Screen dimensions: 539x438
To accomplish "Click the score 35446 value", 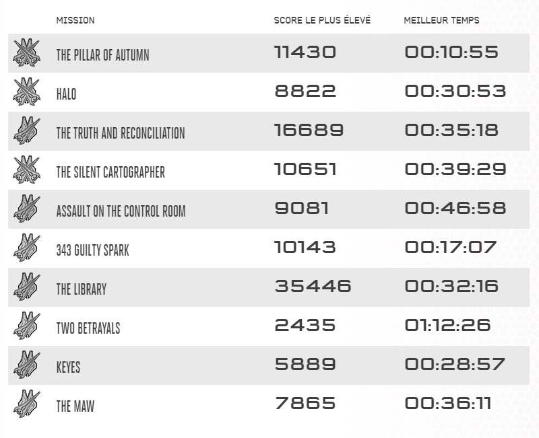I will coord(313,286).
